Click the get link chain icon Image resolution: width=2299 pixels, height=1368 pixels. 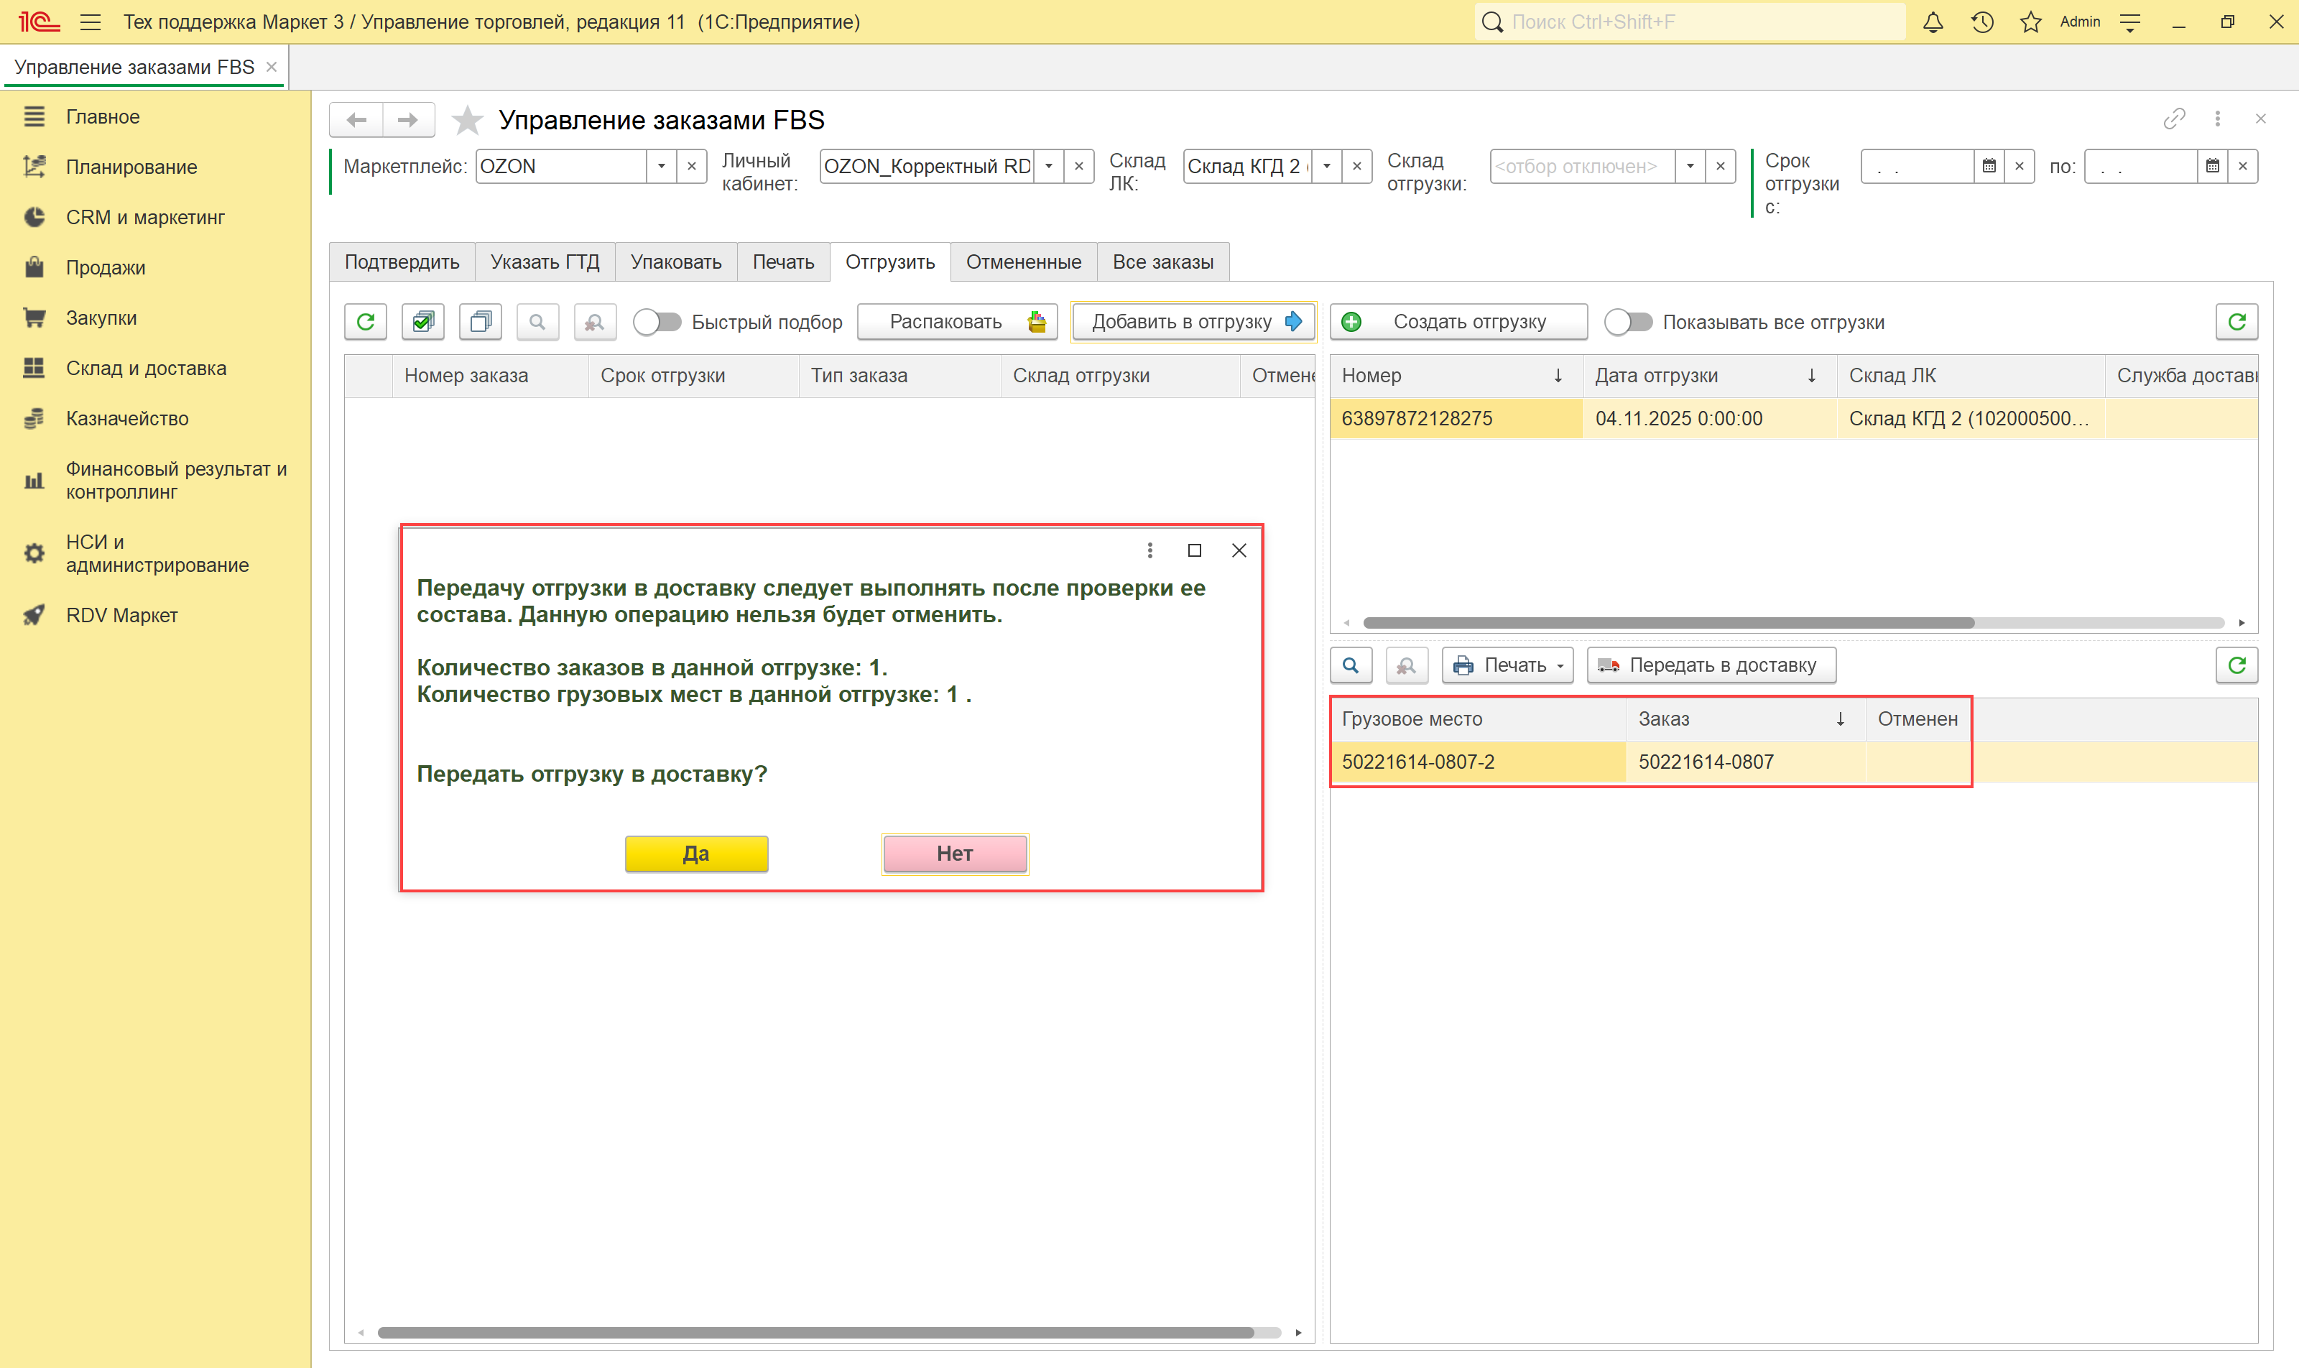tap(2174, 119)
